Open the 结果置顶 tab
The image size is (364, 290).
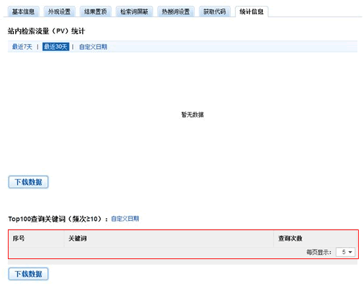(x=95, y=12)
